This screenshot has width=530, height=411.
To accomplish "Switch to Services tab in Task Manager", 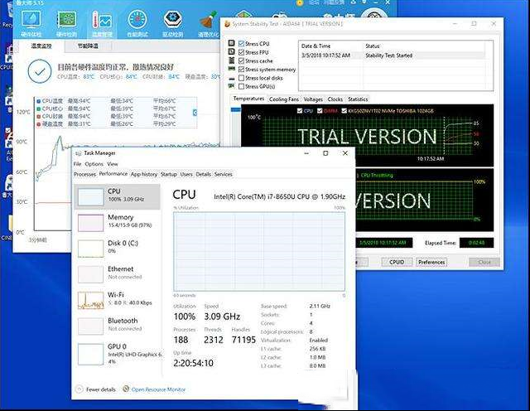I will 223,174.
